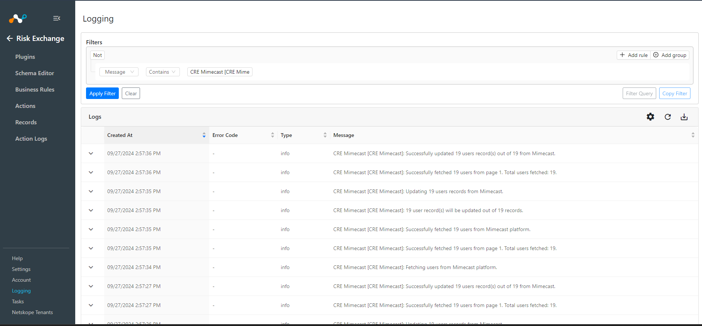Collapse the sidebar with the menu fold icon

coord(57,18)
